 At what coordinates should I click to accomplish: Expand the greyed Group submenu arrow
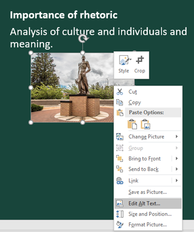(177, 148)
